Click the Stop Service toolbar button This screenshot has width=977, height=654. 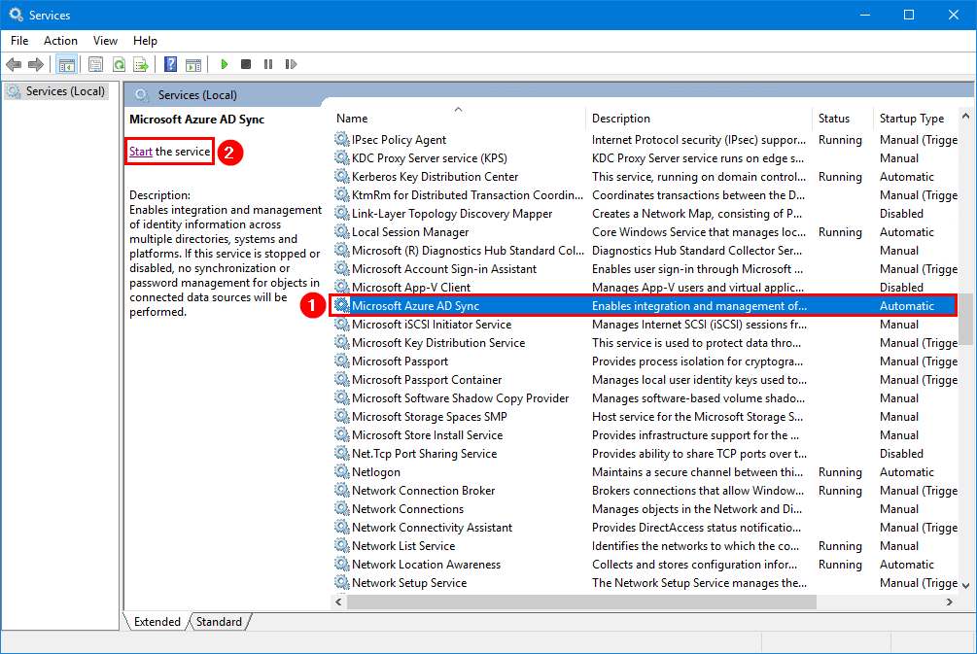point(246,64)
